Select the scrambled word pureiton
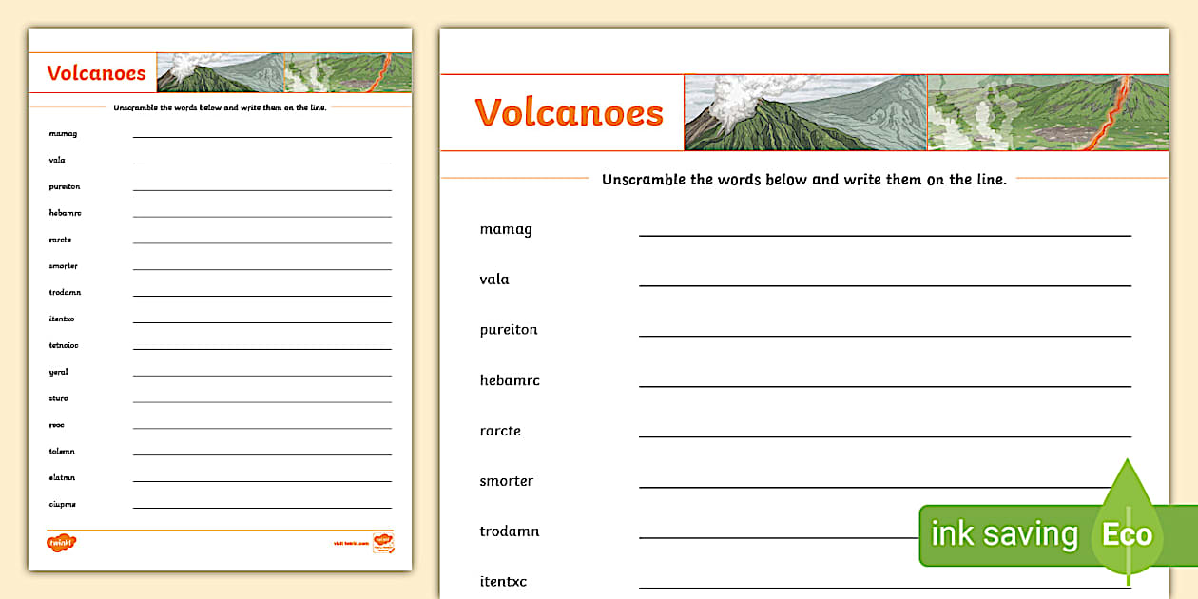 point(507,329)
